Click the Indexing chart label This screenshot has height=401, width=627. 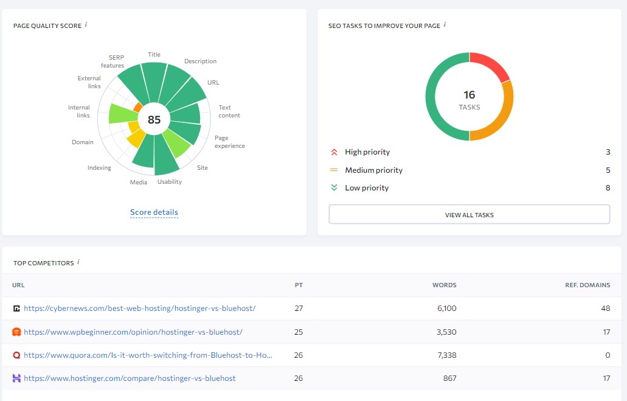tap(99, 168)
